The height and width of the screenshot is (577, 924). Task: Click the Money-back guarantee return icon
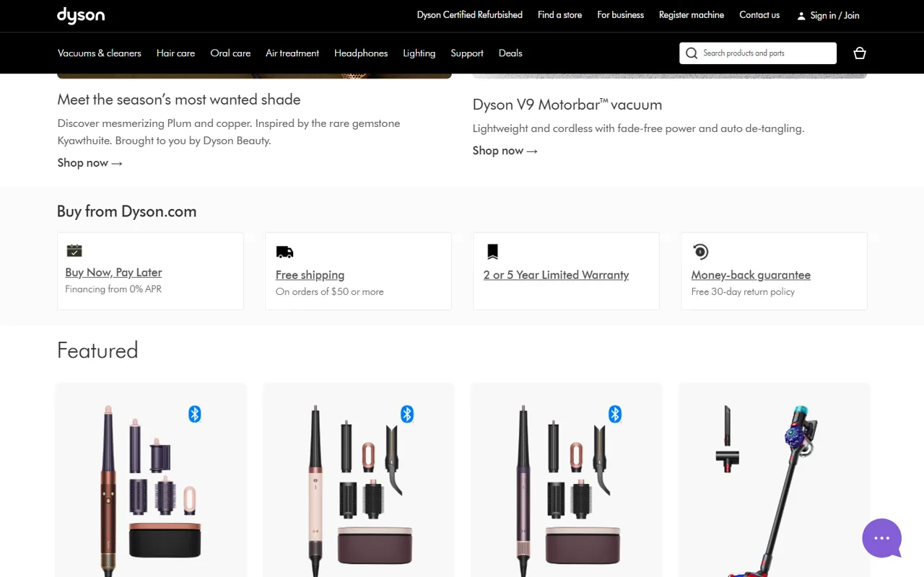click(700, 251)
